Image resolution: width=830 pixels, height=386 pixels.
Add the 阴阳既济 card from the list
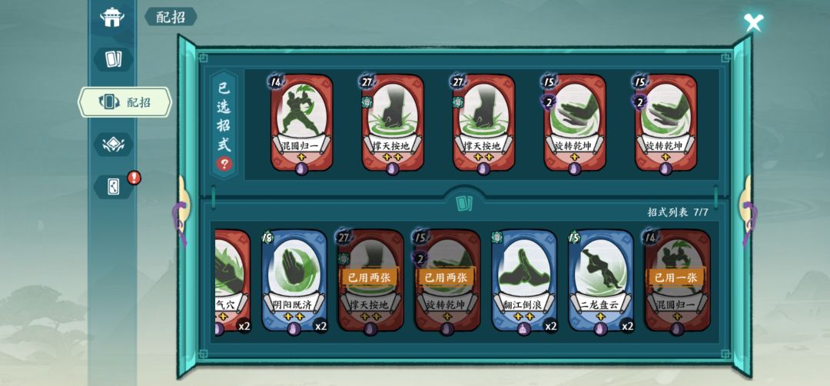294,281
